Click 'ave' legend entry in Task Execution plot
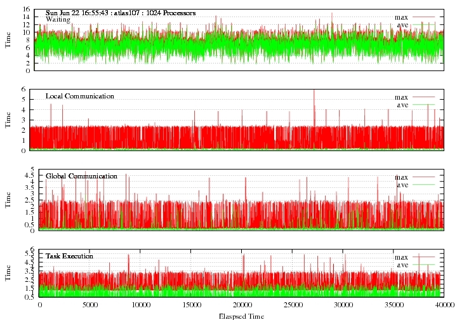Viewport: 457px width, 320px height. pos(402,265)
